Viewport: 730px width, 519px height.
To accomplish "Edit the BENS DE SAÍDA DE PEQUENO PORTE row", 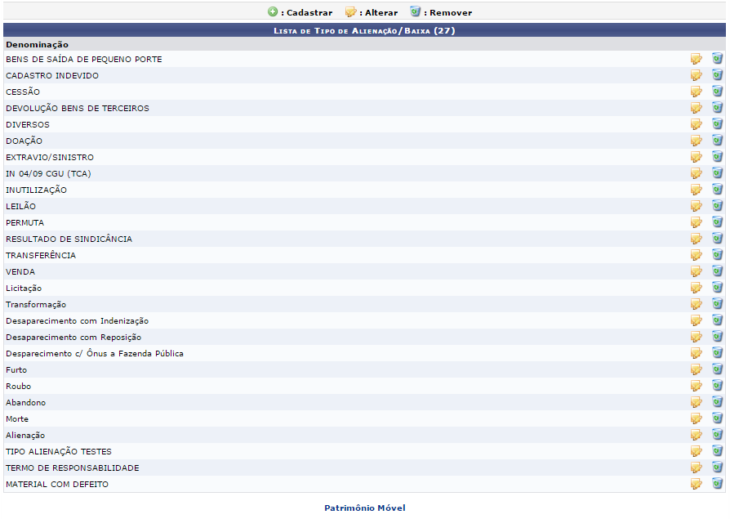I will coord(696,59).
